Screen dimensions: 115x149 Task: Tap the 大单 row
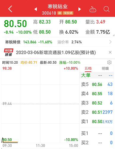pyautogui.click(x=97, y=75)
